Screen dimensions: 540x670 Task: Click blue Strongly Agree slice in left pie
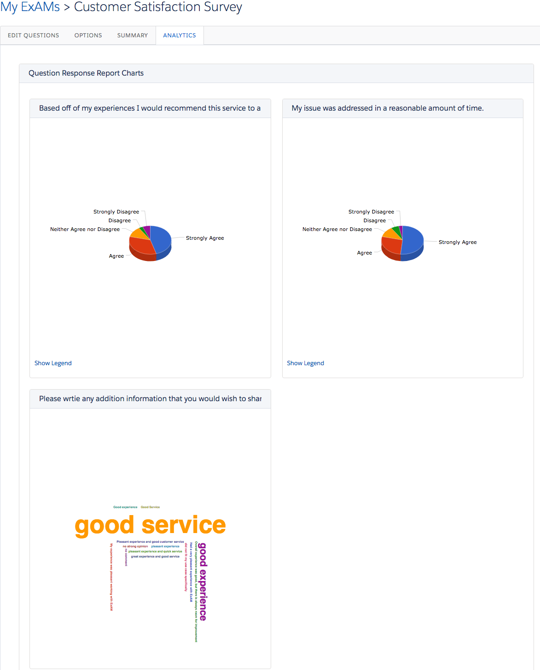pyautogui.click(x=162, y=237)
